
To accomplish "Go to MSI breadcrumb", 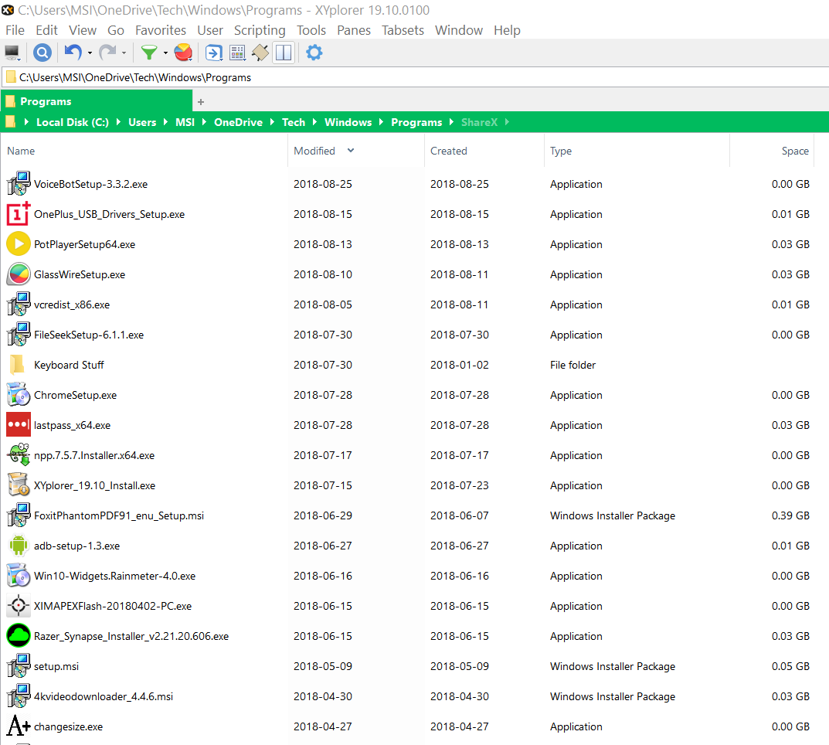I will [x=185, y=122].
